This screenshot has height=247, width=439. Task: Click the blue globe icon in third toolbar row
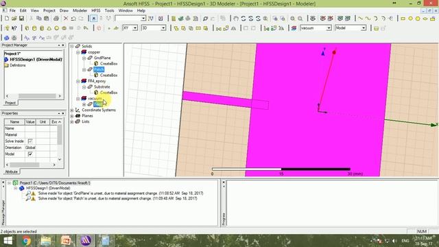pyautogui.click(x=7, y=38)
